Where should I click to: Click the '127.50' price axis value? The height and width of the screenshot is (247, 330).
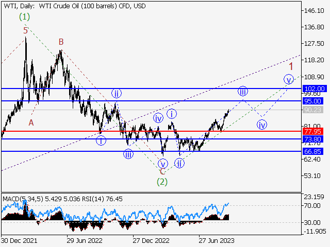click(314, 43)
